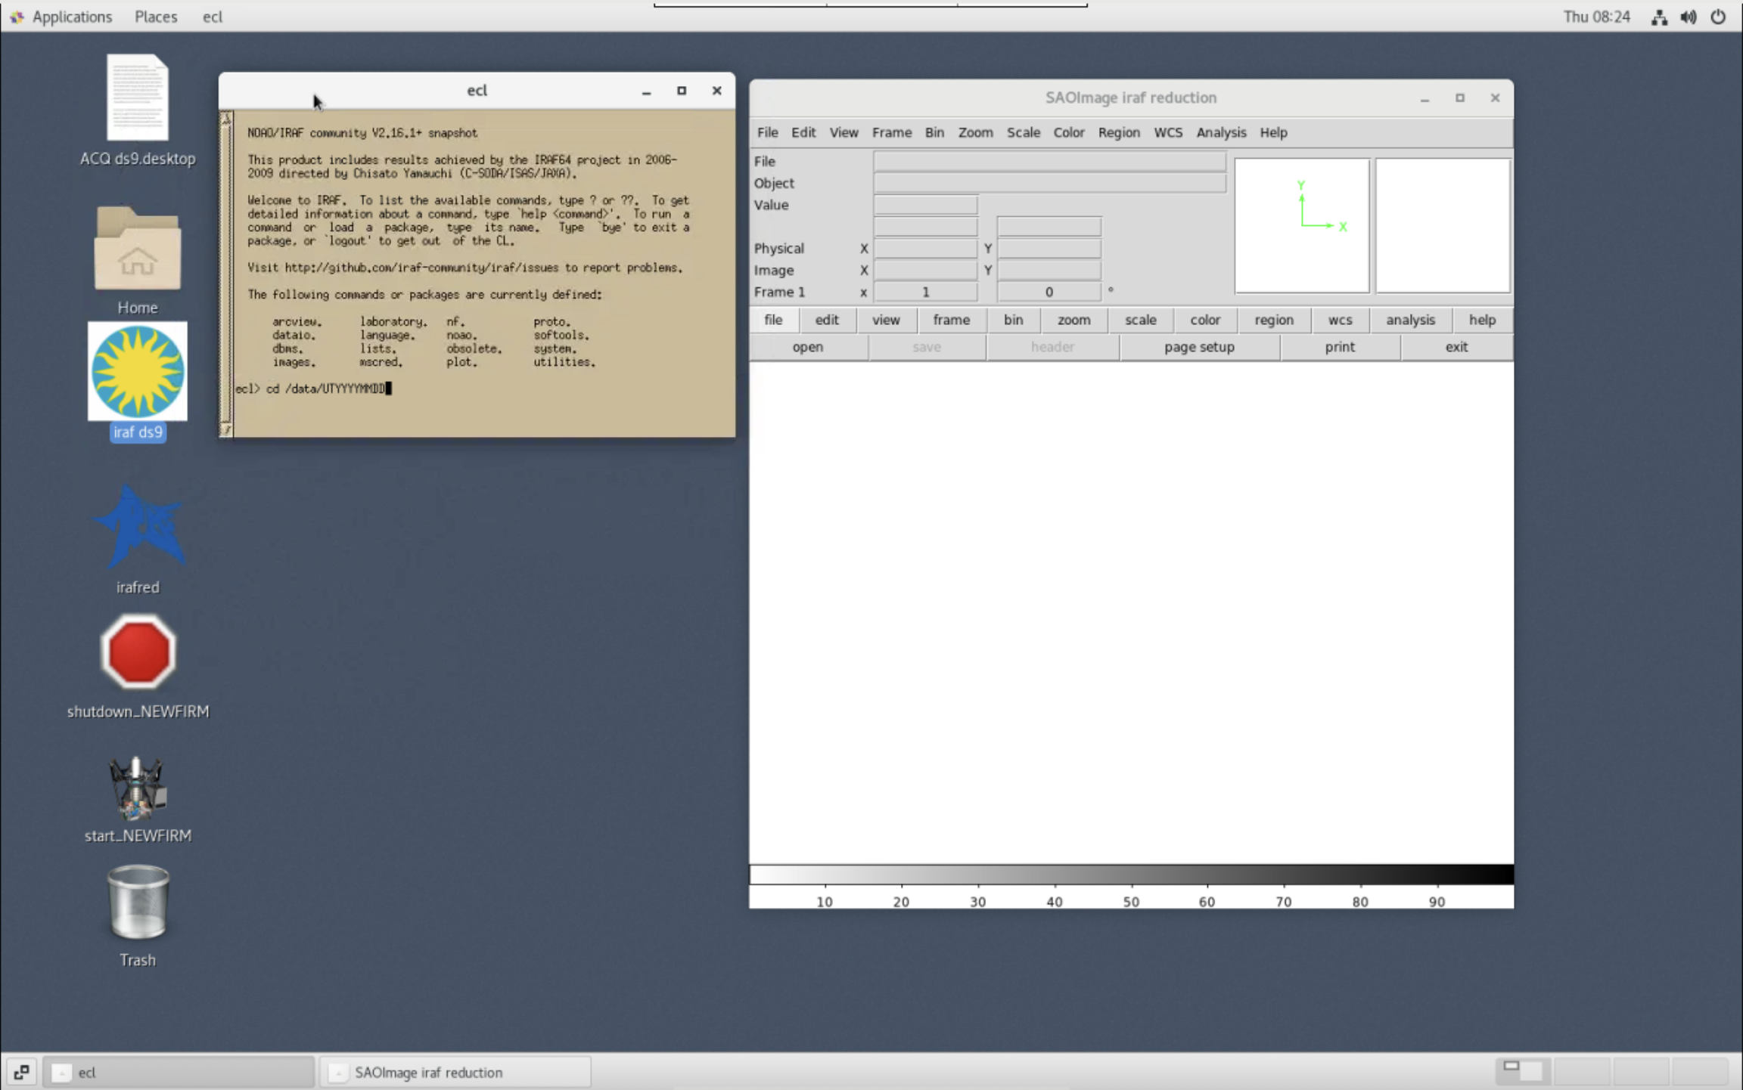Open the File menu in SAOImage
The image size is (1743, 1090).
pyautogui.click(x=767, y=132)
